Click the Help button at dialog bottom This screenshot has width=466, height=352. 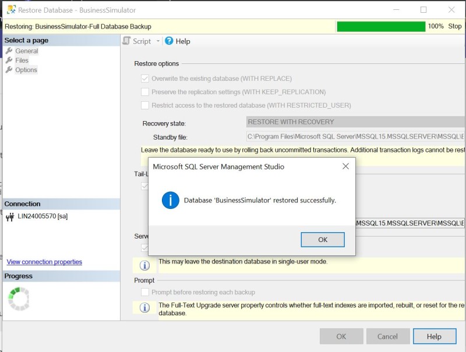434,336
